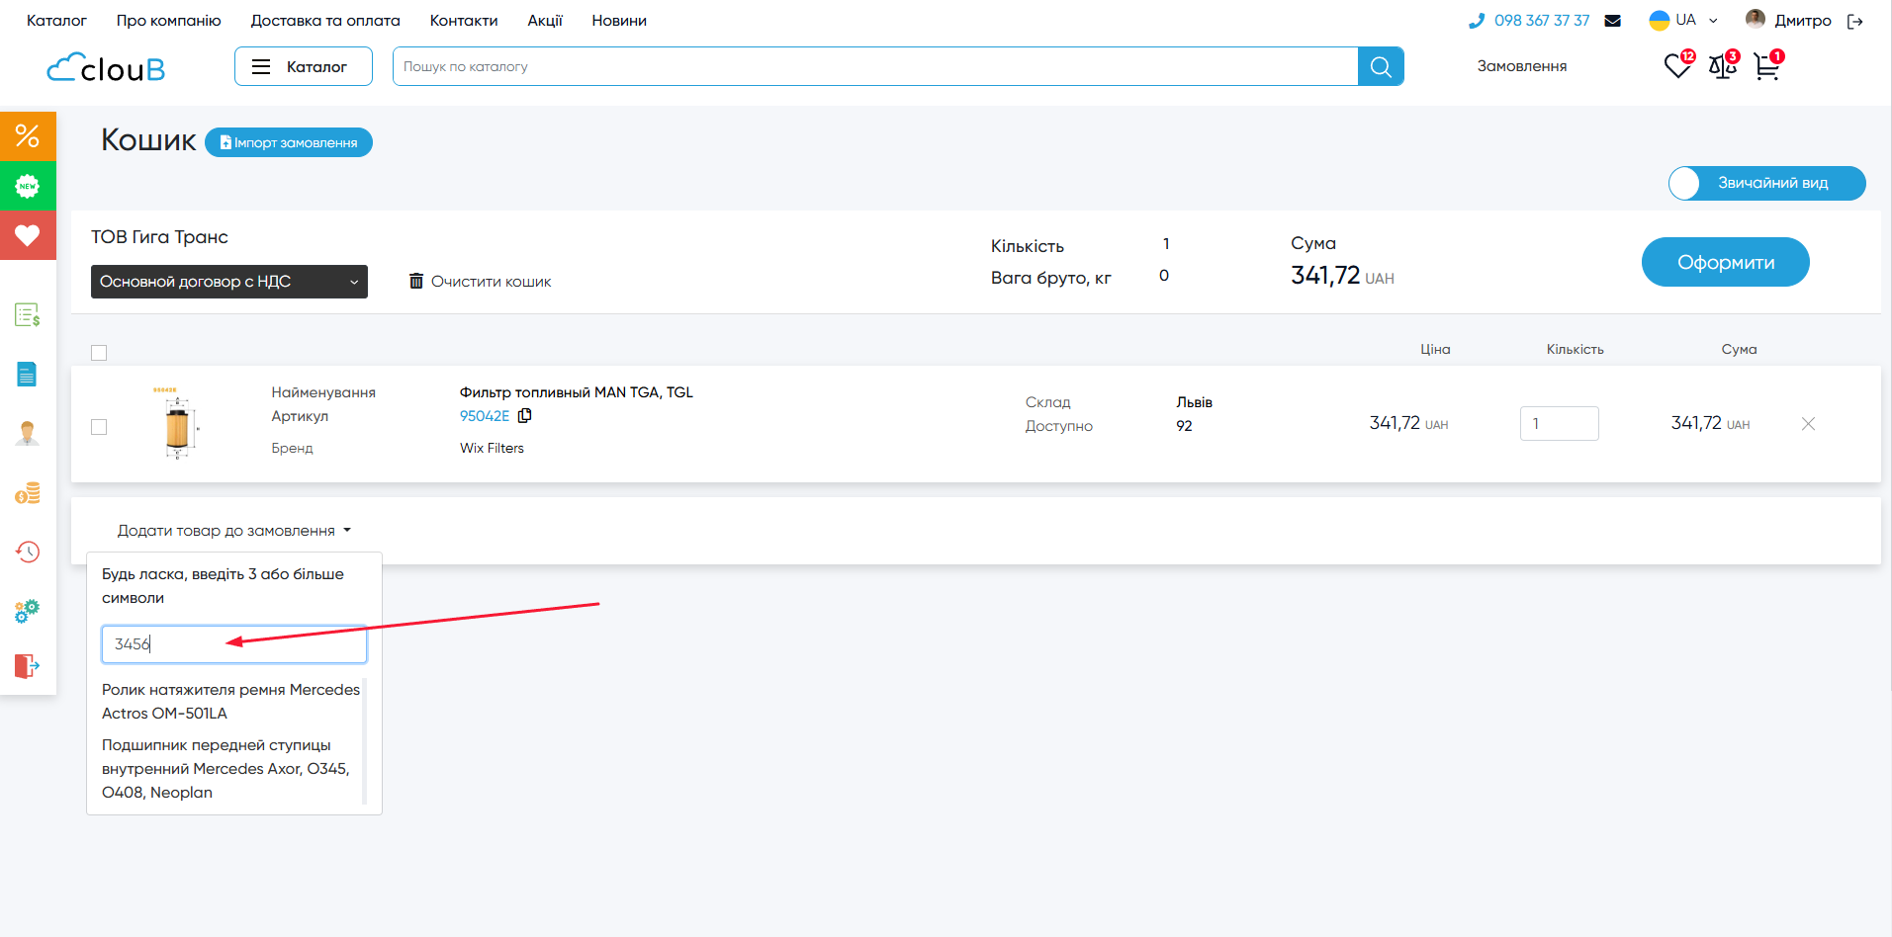The image size is (1892, 937).
Task: Click the Імпорт замовлення button
Action: (x=289, y=142)
